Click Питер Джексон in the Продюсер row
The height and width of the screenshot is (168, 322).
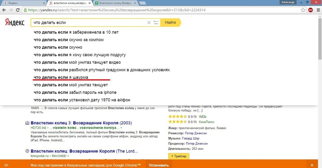[196, 144]
